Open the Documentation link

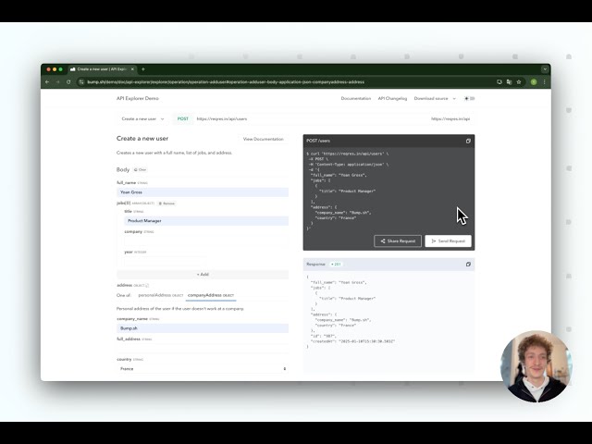[355, 99]
